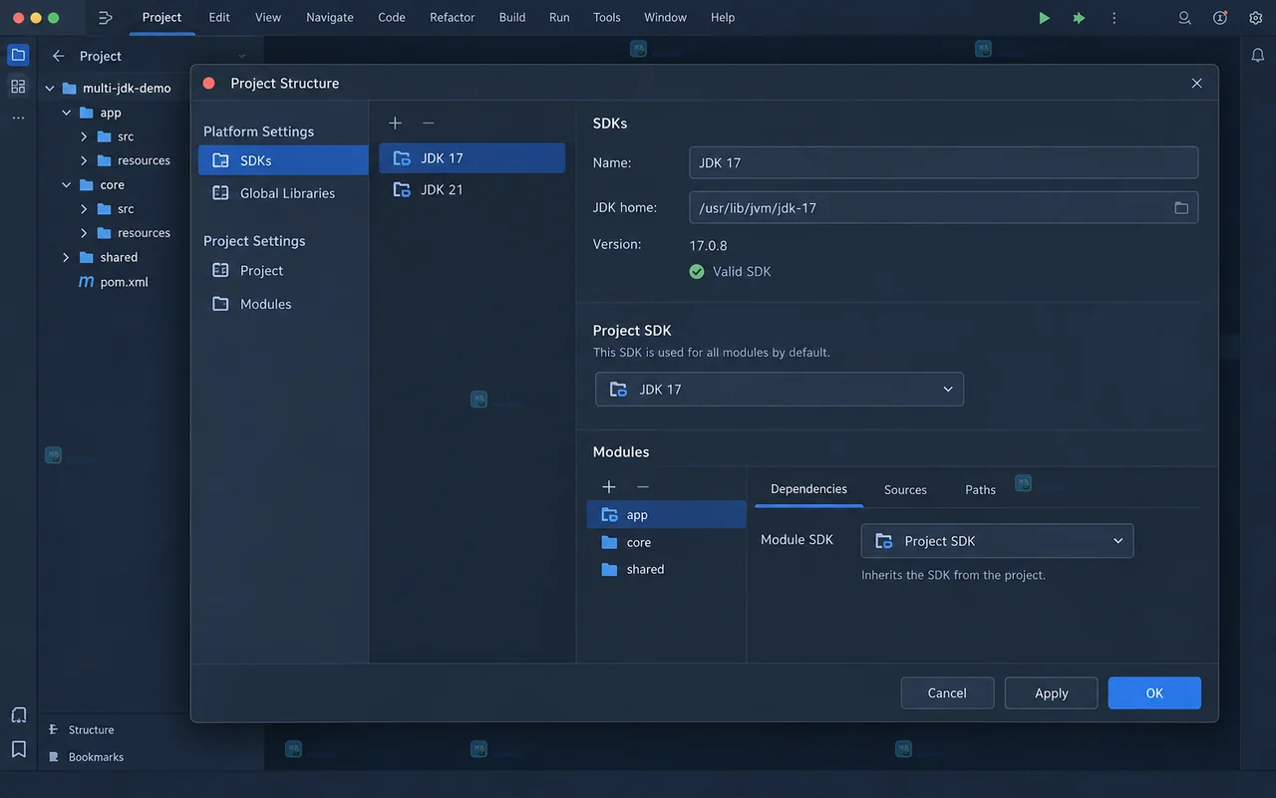
Task: Select JDK 17 in SDK list
Action: coord(473,157)
